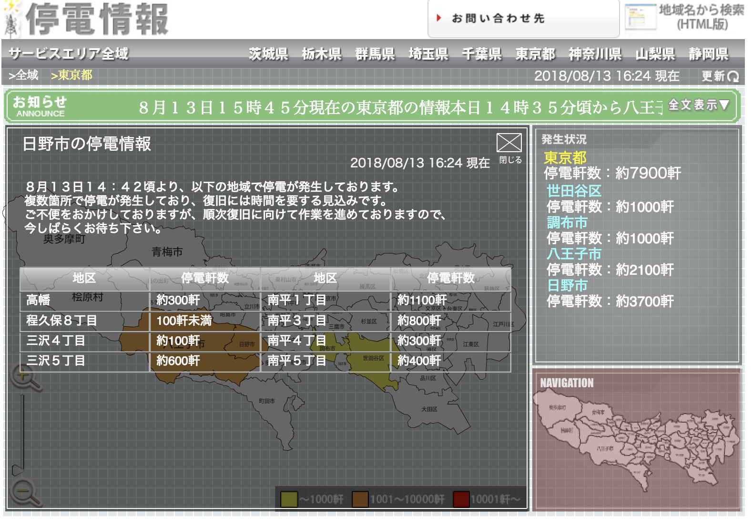
Task: Click the 南平4丁目 district cell
Action: (x=326, y=341)
